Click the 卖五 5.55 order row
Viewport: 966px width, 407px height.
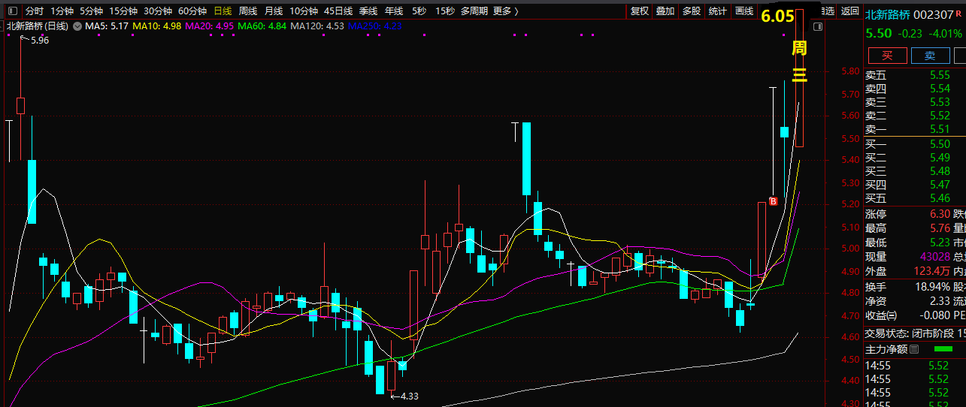tap(915, 75)
